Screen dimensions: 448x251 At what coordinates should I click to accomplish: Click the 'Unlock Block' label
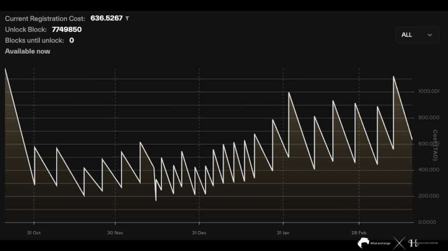pyautogui.click(x=26, y=30)
